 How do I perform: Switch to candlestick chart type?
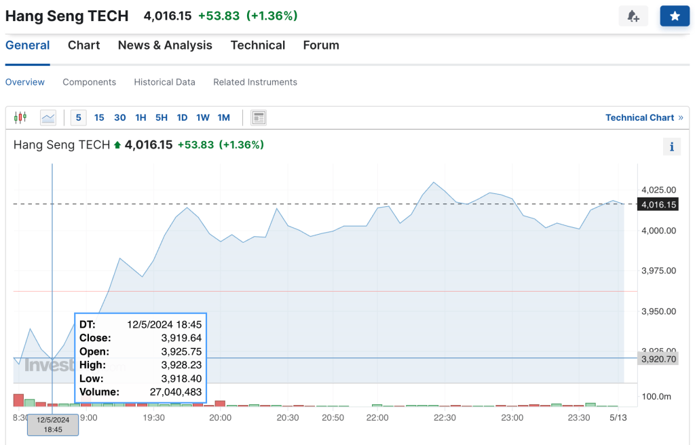pos(20,117)
